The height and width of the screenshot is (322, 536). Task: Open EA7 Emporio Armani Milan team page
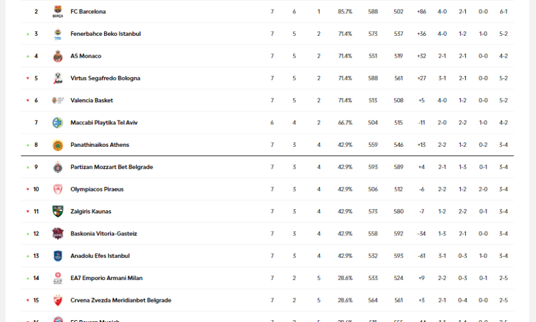point(107,278)
